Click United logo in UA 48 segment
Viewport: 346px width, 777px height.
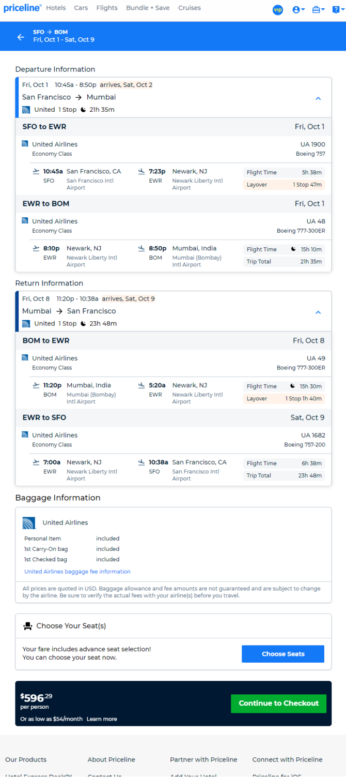point(25,221)
